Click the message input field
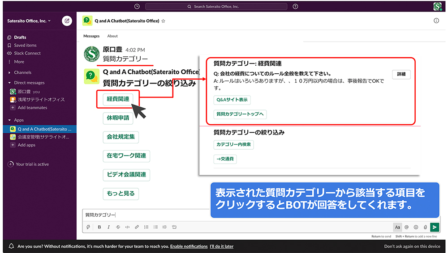448x253 pixels. [x=146, y=215]
